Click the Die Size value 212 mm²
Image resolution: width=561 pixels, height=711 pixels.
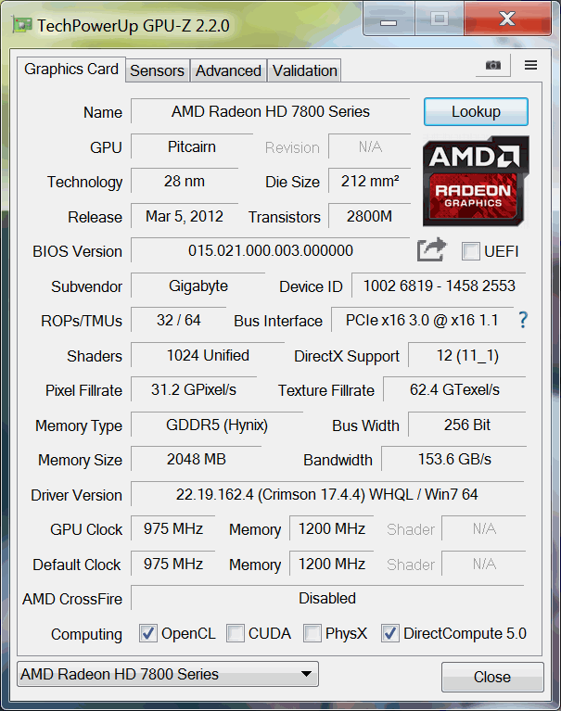[370, 182]
